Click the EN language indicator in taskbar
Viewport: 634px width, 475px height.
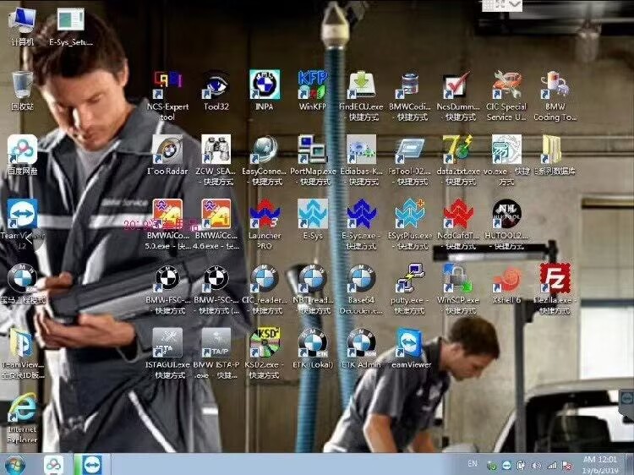click(x=473, y=464)
